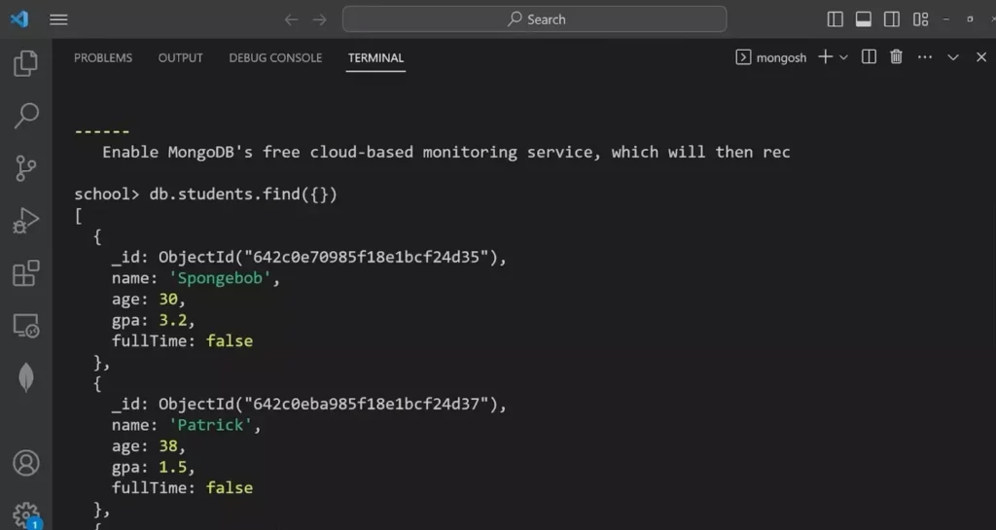This screenshot has width=996, height=530.
Task: Toggle the secondary side bar layout icon
Action: pyautogui.click(x=891, y=19)
